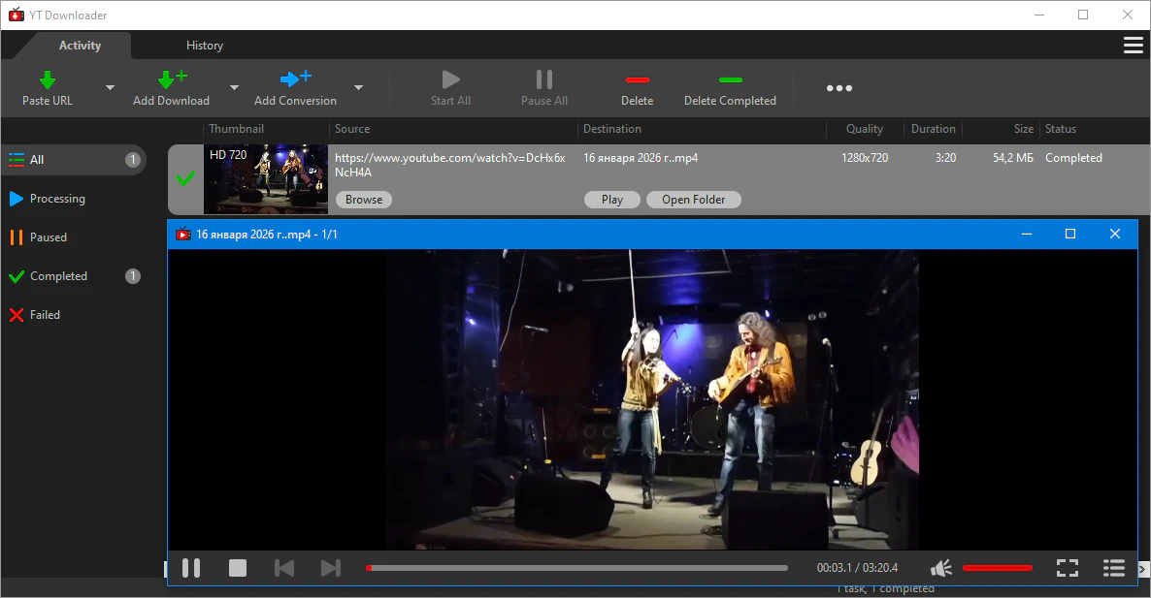1151x598 pixels.
Task: Expand the Add Download dropdown arrow
Action: 234,88
